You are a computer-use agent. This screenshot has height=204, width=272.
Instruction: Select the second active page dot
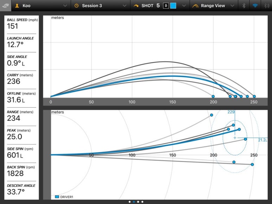coord(134,202)
